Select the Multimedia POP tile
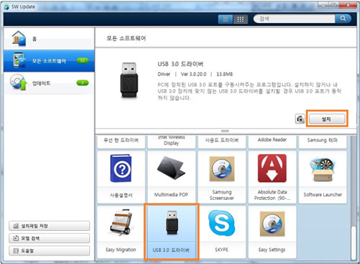 click(171, 177)
